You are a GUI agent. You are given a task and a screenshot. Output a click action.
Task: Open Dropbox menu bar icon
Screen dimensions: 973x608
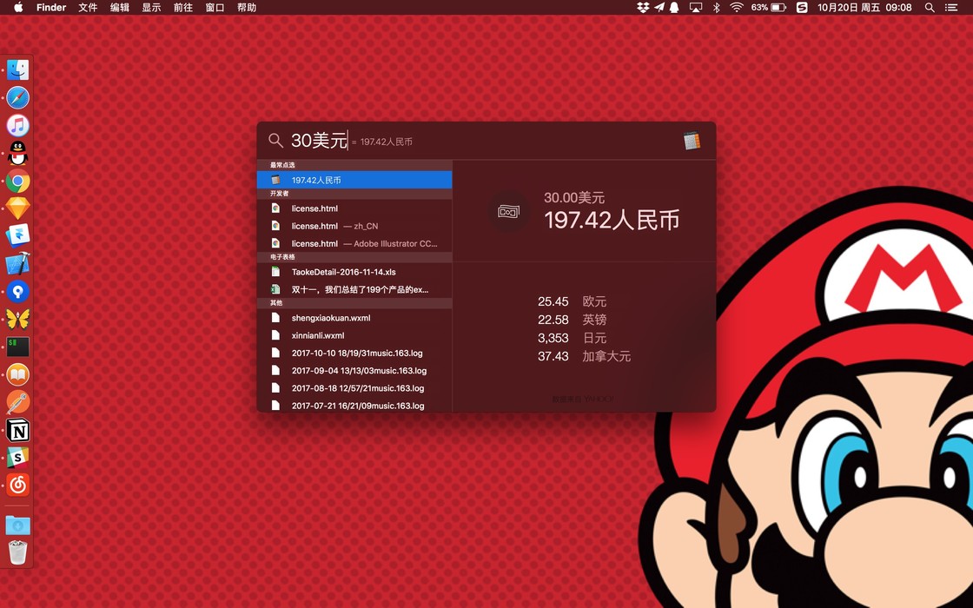(643, 8)
